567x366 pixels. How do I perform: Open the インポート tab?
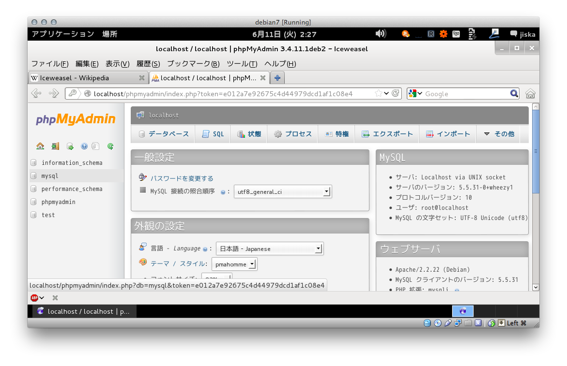pyautogui.click(x=448, y=134)
